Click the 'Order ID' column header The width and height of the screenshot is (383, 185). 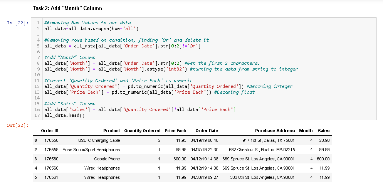pyautogui.click(x=50, y=131)
